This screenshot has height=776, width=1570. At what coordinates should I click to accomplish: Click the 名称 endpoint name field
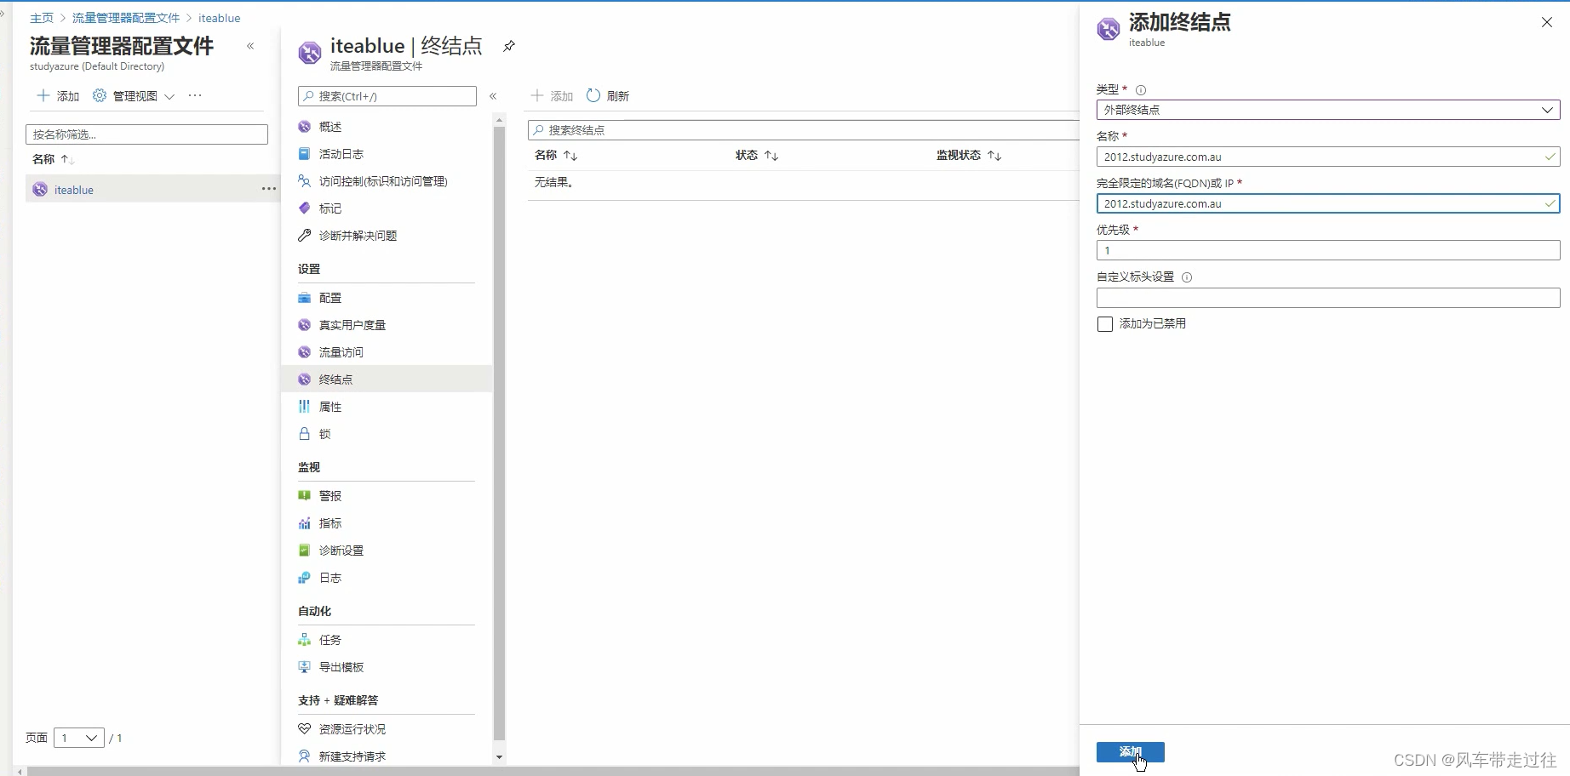click(x=1328, y=157)
